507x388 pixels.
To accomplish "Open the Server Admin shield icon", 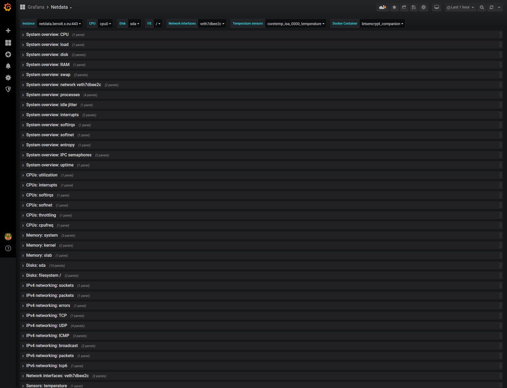I will click(x=8, y=89).
